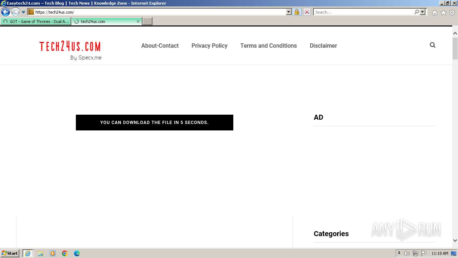Click the volume speaker tray icon
Viewport: 458px width, 258px height.
pos(407,253)
